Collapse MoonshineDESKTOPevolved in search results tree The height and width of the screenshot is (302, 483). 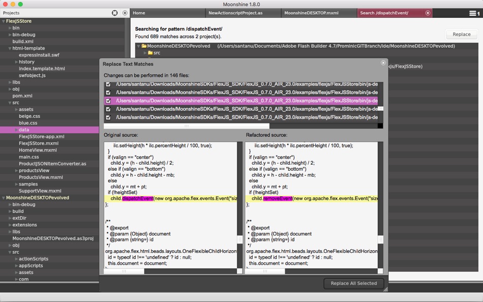coord(138,46)
